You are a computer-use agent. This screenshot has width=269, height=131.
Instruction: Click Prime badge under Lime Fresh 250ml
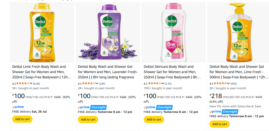(18, 107)
